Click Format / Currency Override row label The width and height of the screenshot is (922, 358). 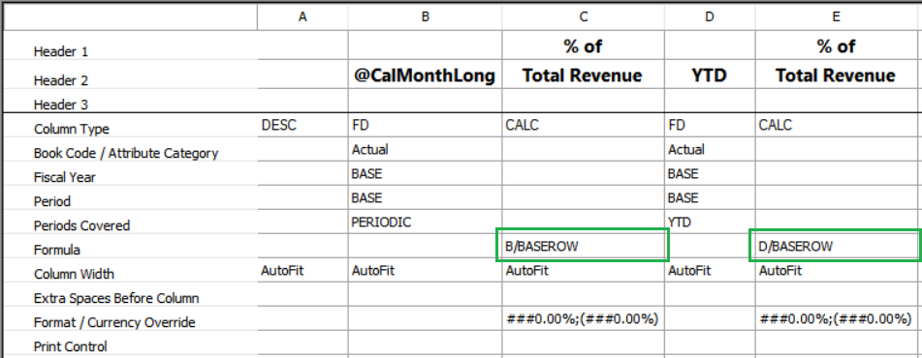(114, 322)
